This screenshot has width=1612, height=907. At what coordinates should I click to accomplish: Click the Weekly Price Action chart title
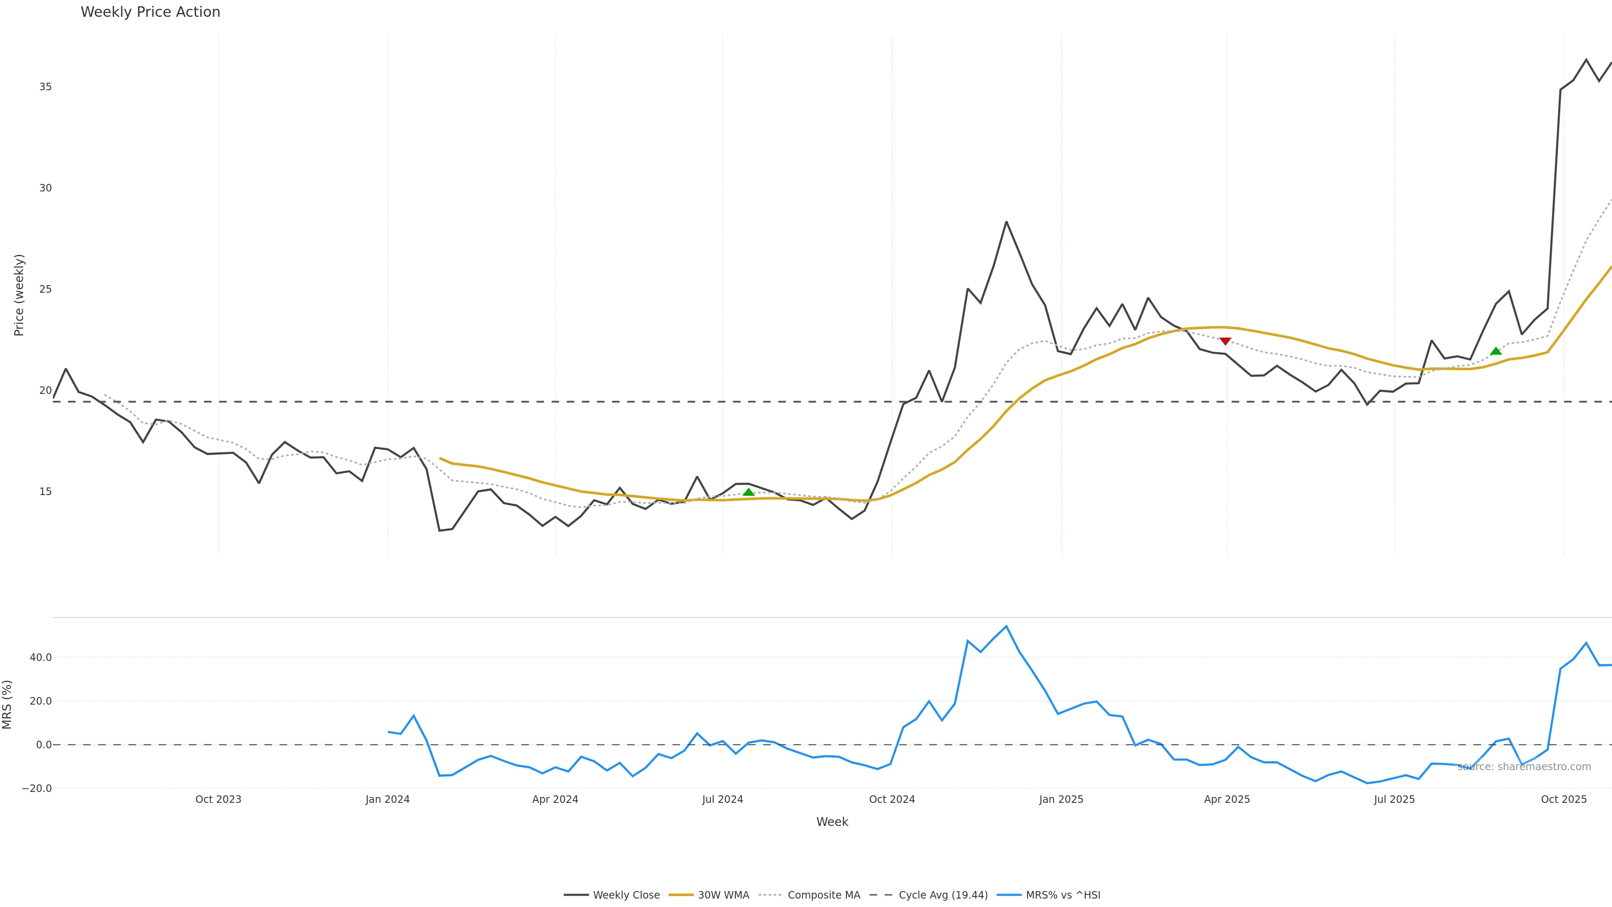151,13
